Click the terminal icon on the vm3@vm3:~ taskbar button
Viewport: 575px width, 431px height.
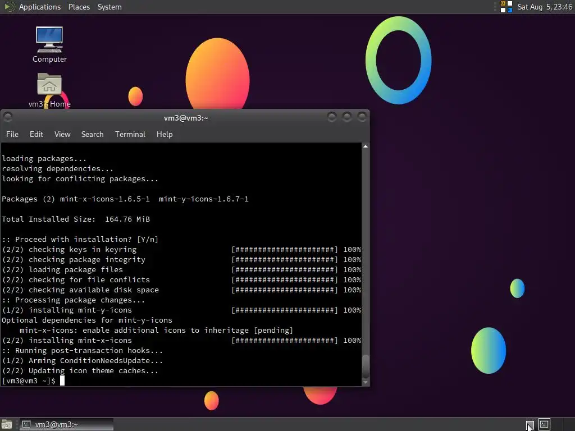[26, 424]
